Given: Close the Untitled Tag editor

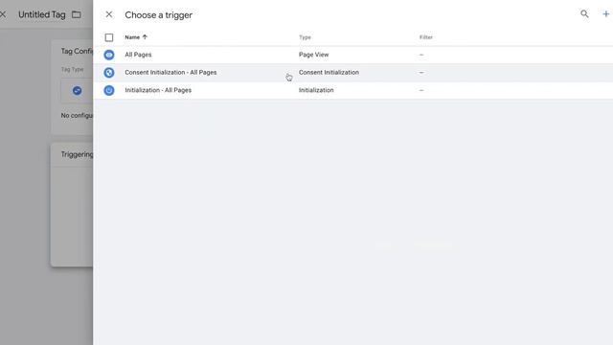Looking at the screenshot, I should [3, 14].
